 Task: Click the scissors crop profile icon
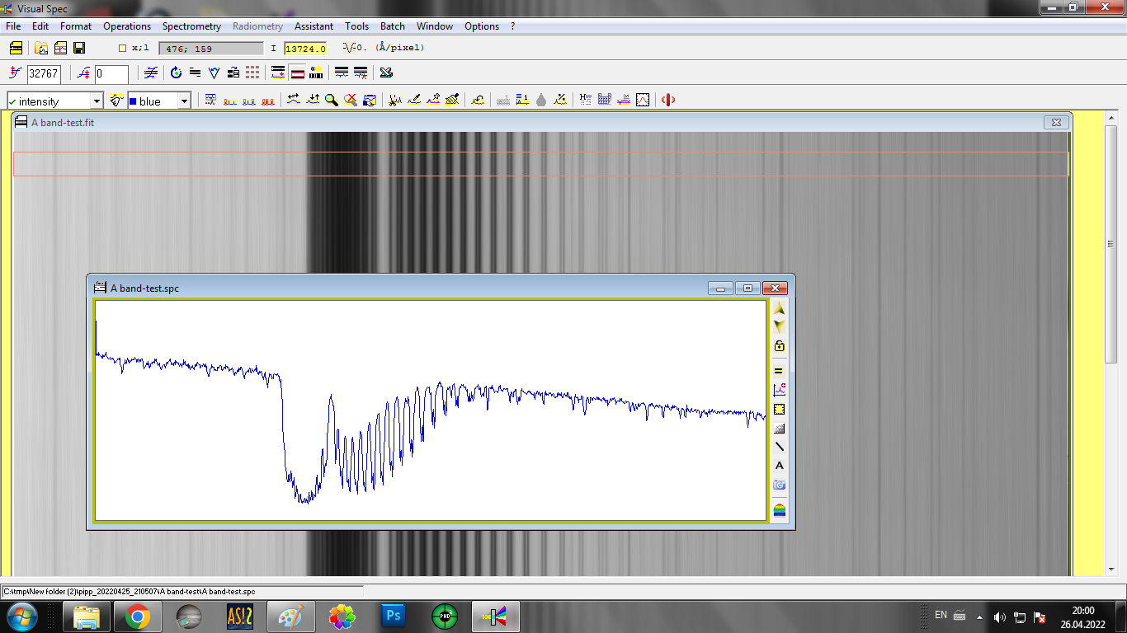click(x=394, y=100)
